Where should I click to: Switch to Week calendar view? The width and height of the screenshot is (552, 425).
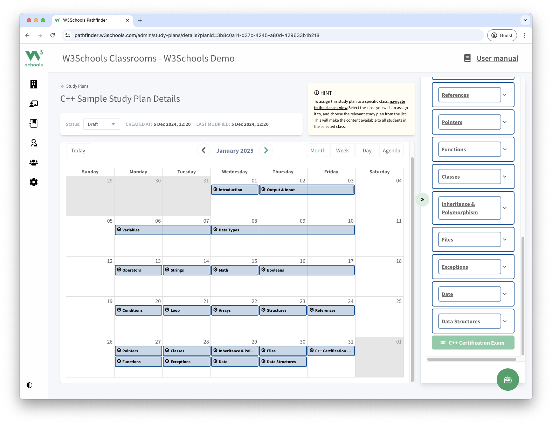[x=342, y=151]
